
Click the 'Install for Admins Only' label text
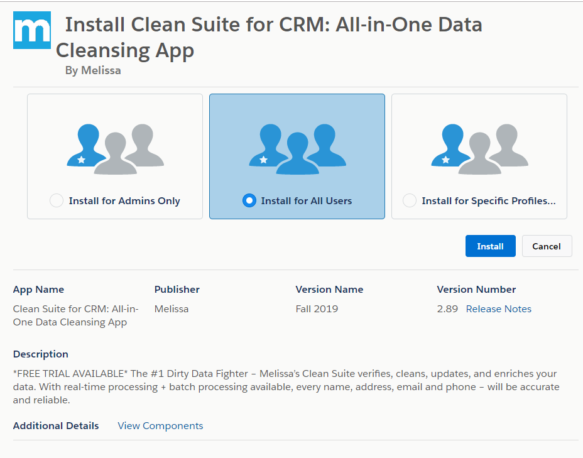pos(124,201)
